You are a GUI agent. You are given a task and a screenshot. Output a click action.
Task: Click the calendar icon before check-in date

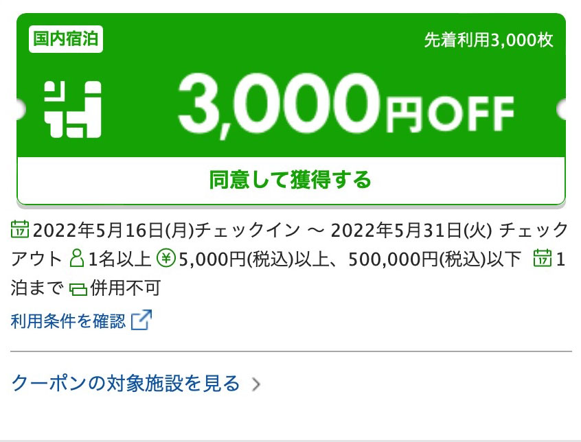click(20, 229)
